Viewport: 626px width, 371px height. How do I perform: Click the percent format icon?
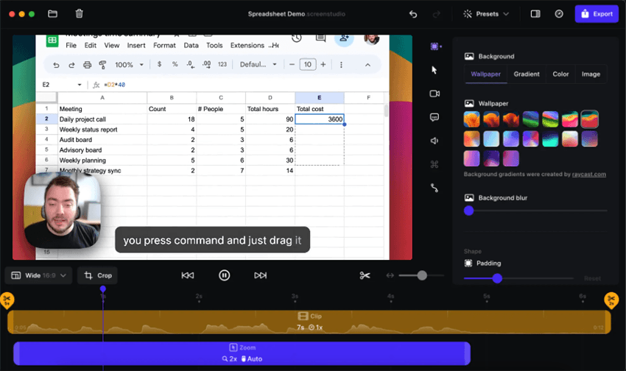click(x=175, y=64)
